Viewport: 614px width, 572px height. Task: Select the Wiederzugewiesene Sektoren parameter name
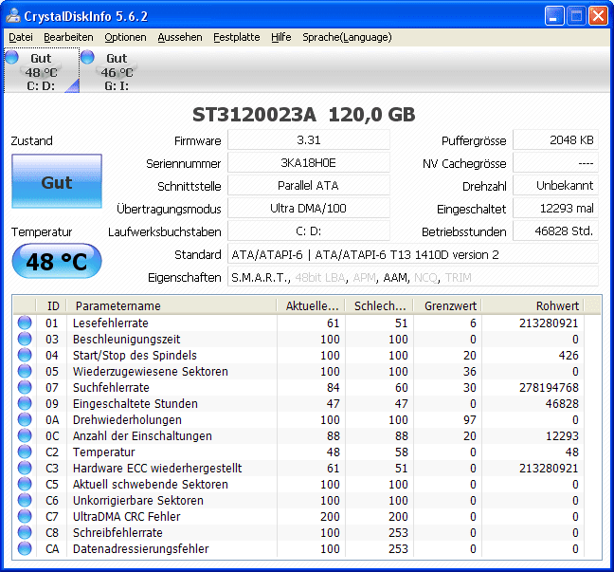tap(151, 371)
